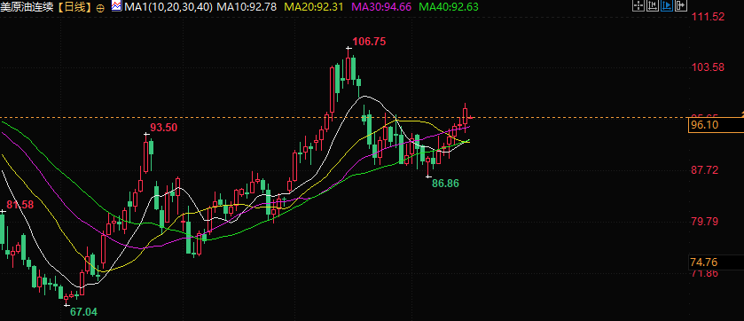Image resolution: width=744 pixels, height=321 pixels.
Task: Click the crosshair cursor icon in top toolbar
Action: click(x=638, y=5)
